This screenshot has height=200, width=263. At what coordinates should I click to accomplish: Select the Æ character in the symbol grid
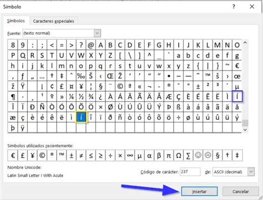[169, 97]
